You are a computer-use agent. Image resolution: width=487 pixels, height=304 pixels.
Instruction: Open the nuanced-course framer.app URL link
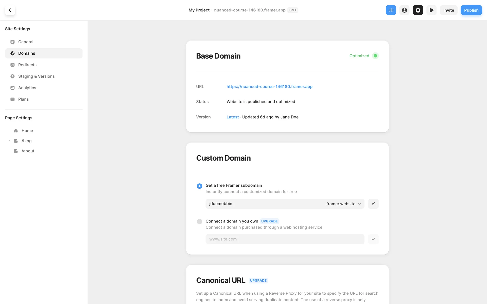coord(269,87)
